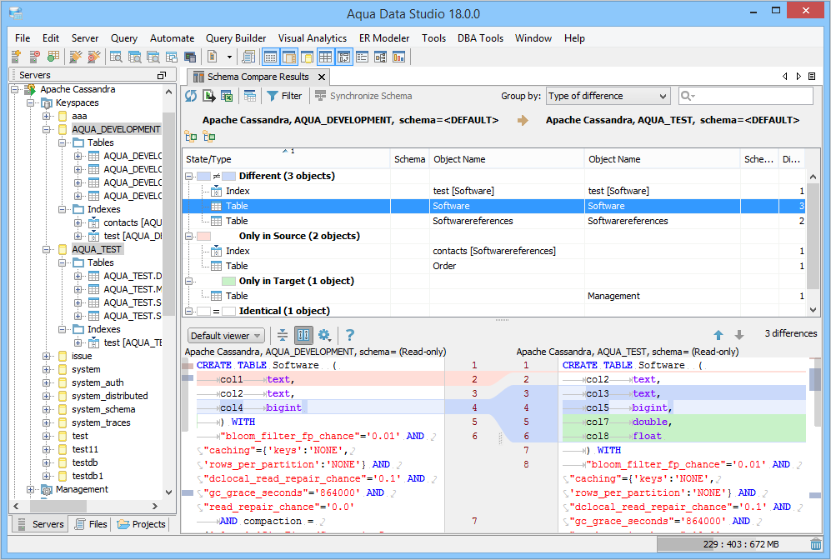The image size is (831, 560).
Task: Click the Servers tree horizontal scrollbar
Action: 87,506
